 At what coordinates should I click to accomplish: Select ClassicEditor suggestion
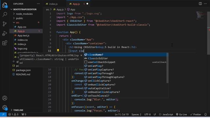point(125,58)
